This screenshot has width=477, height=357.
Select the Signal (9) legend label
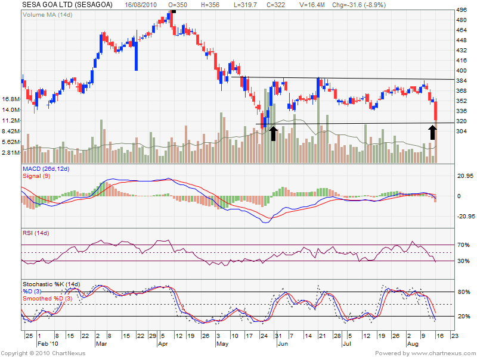tap(37, 176)
